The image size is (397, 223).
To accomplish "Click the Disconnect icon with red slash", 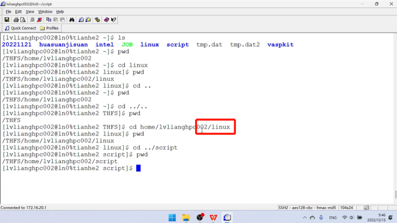I will [x=39, y=20].
